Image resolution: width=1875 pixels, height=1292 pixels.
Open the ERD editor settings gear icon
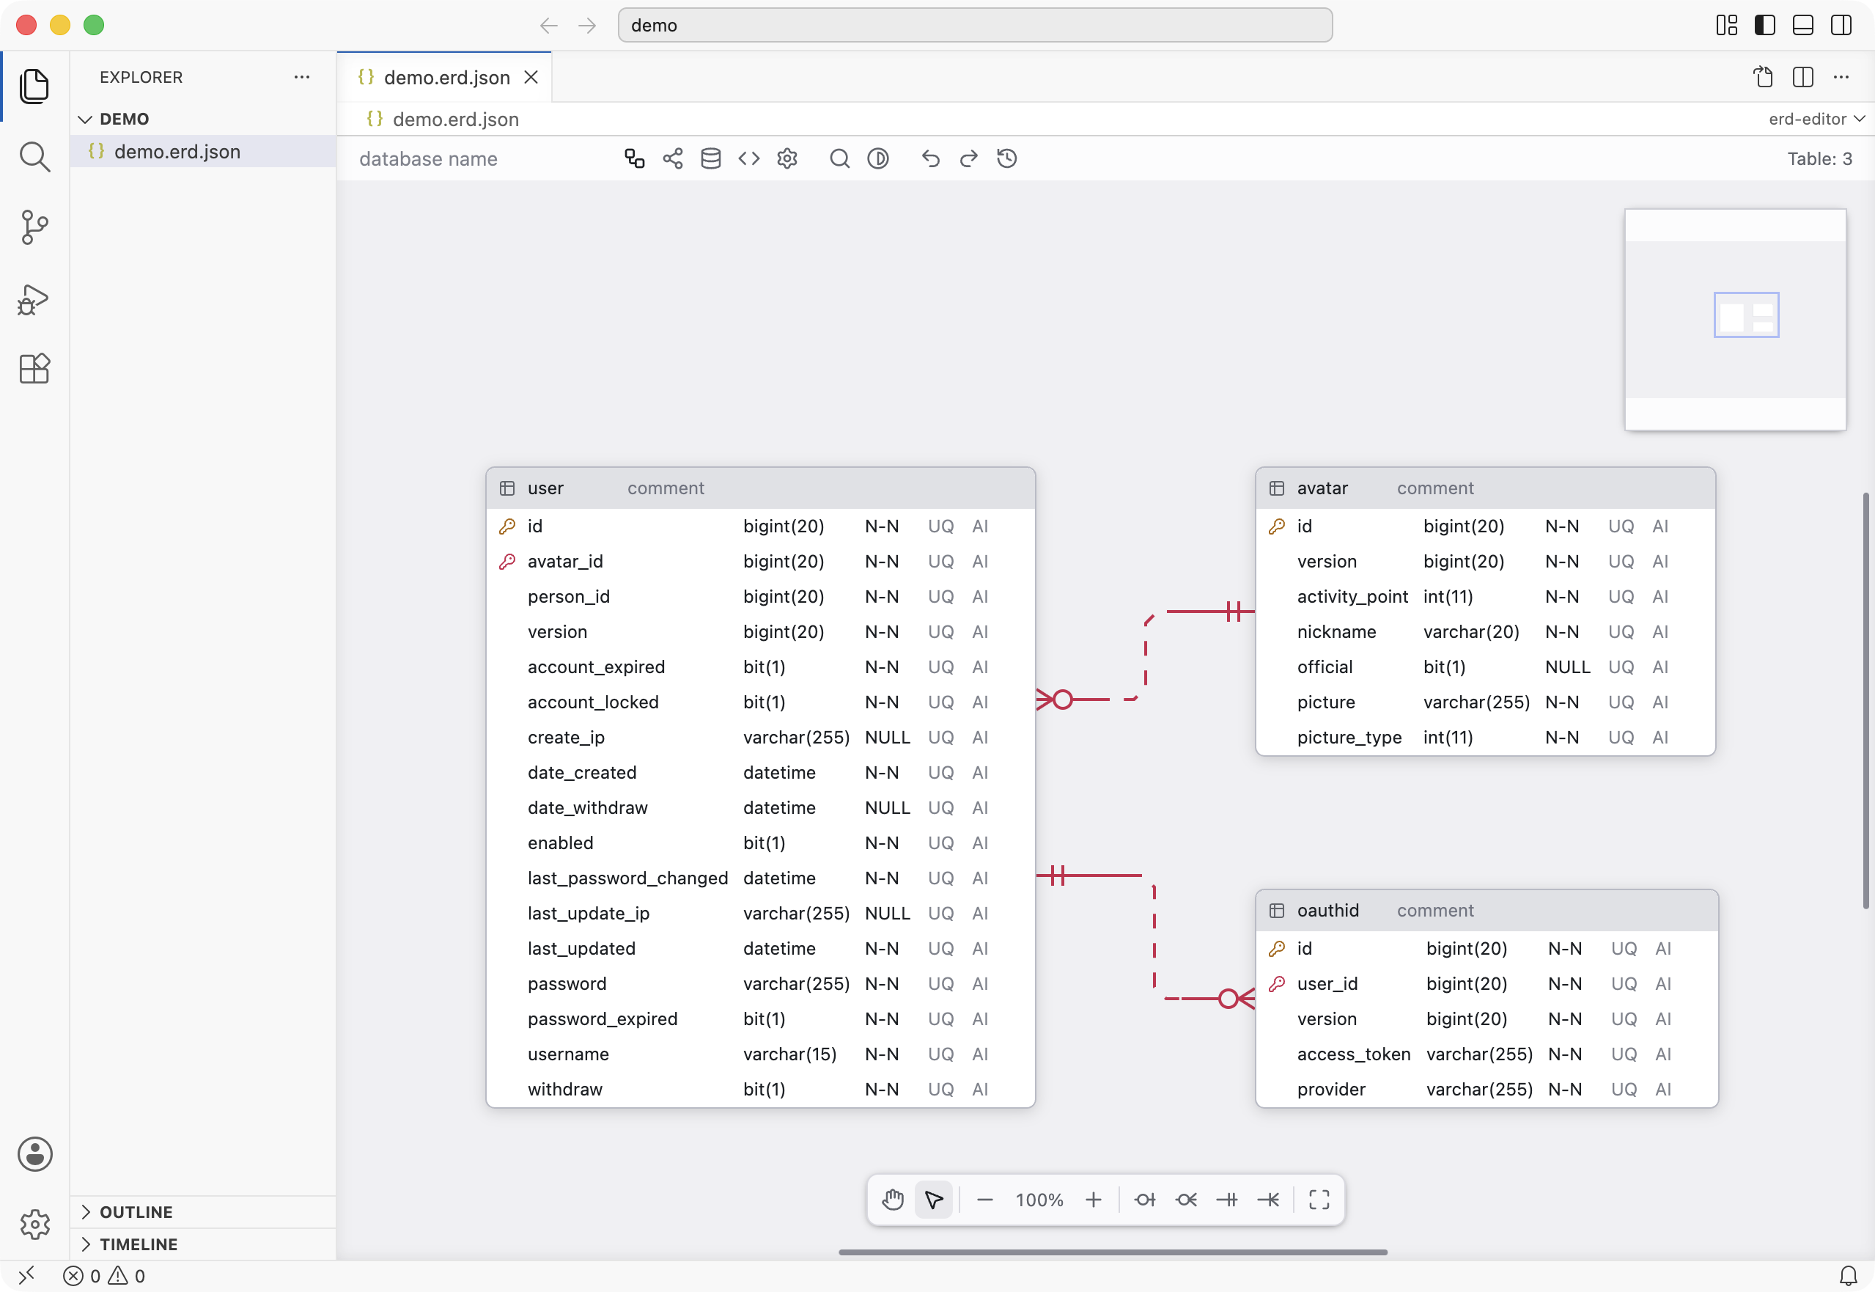click(787, 158)
